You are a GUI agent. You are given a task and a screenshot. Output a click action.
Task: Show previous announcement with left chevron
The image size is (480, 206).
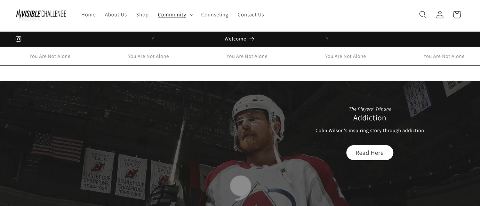(153, 39)
